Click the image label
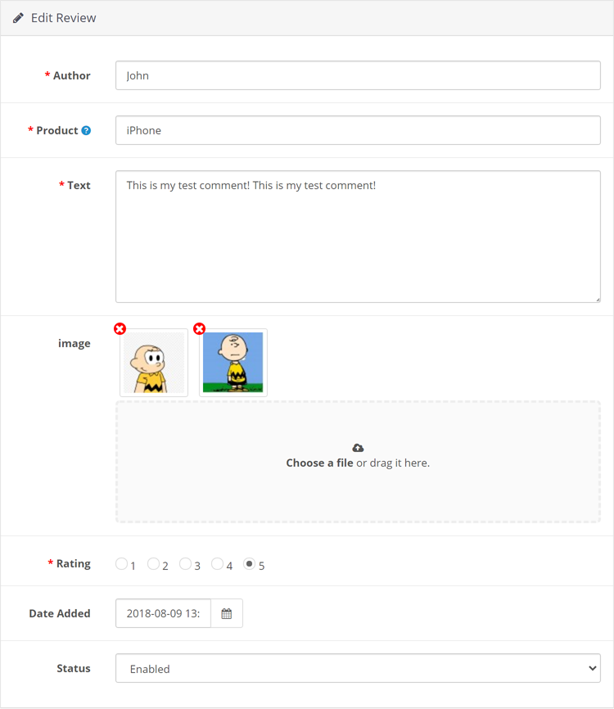The width and height of the screenshot is (614, 709). pos(74,344)
